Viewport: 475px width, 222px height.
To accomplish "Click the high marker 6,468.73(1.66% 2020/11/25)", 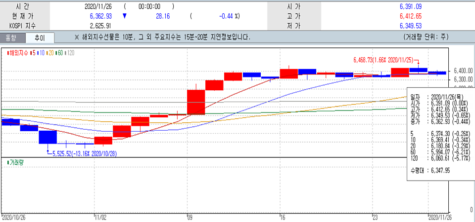I will click(383, 60).
